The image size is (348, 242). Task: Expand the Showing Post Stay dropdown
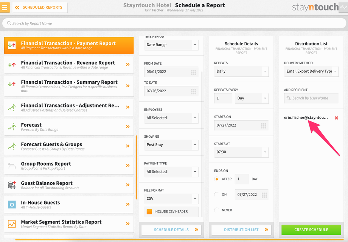coord(171,145)
